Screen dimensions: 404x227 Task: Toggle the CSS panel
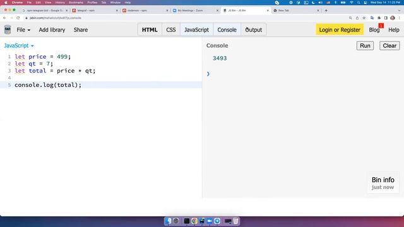171,30
